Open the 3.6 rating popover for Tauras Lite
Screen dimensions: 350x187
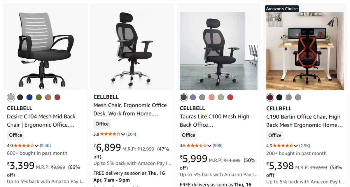pos(209,146)
